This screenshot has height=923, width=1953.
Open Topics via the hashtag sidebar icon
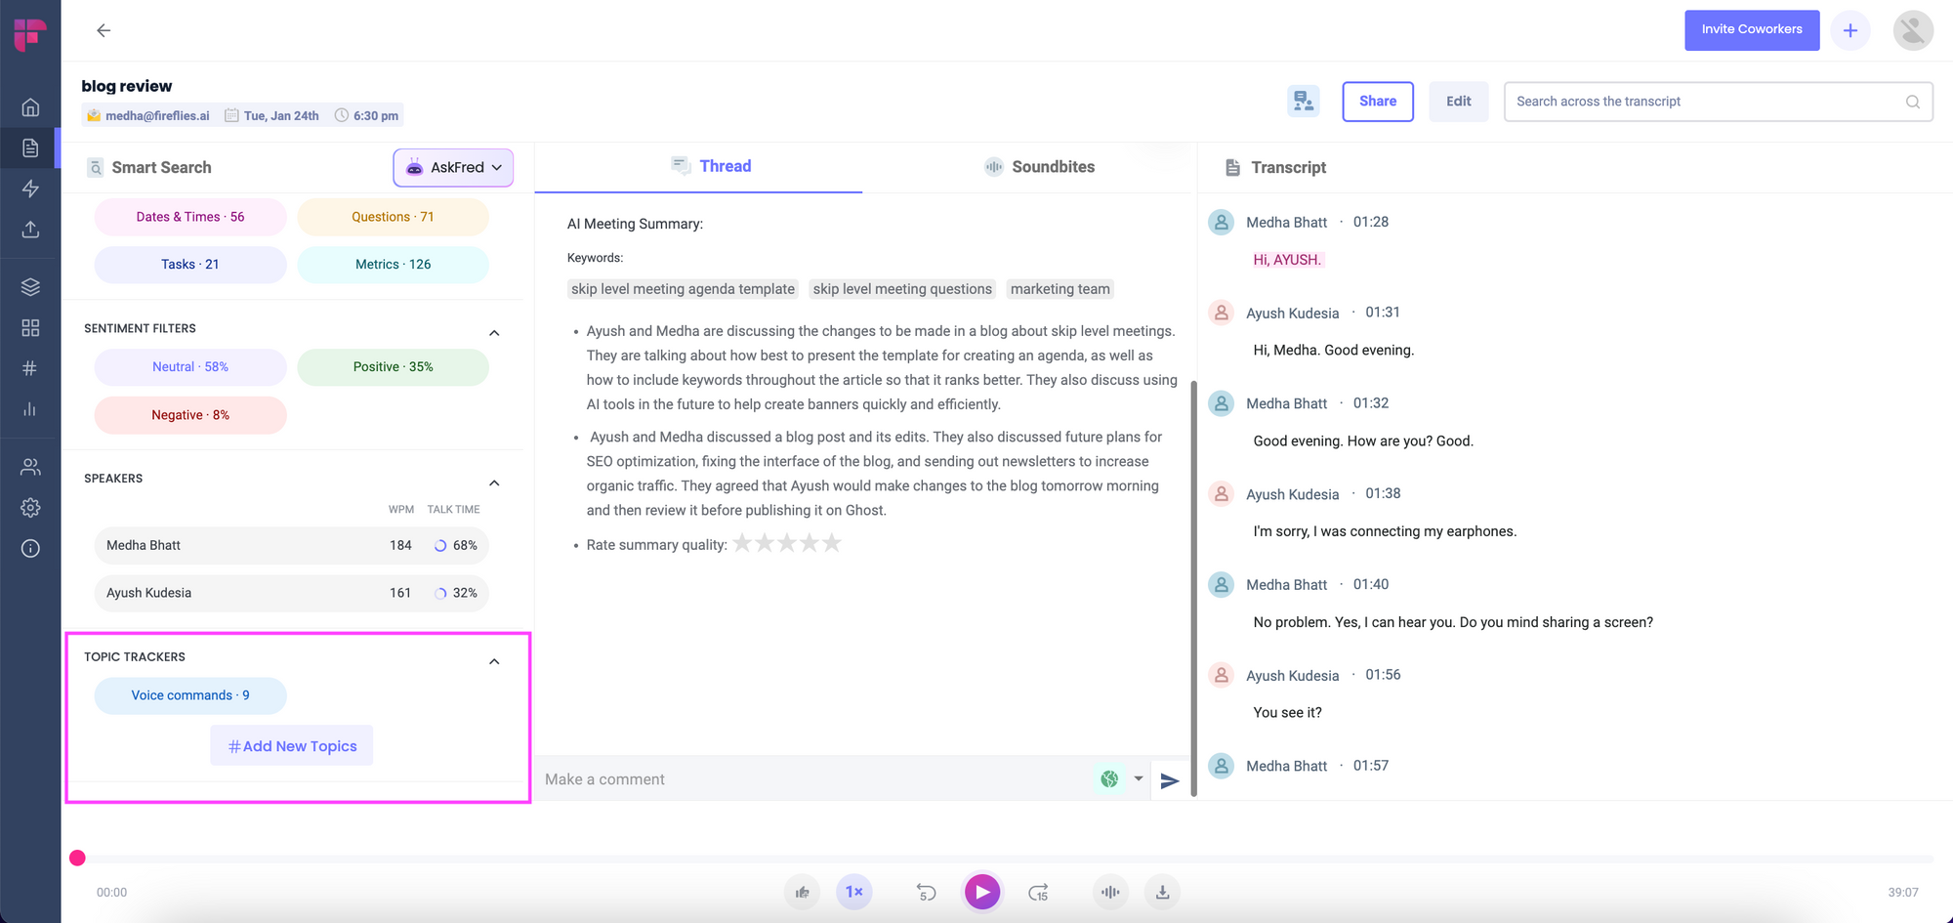[30, 368]
